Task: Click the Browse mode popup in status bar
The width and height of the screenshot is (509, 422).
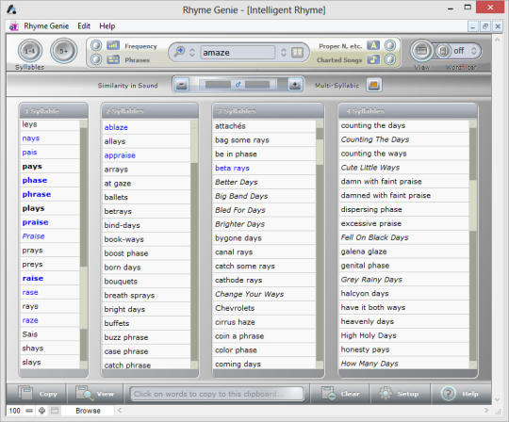Action: point(88,411)
